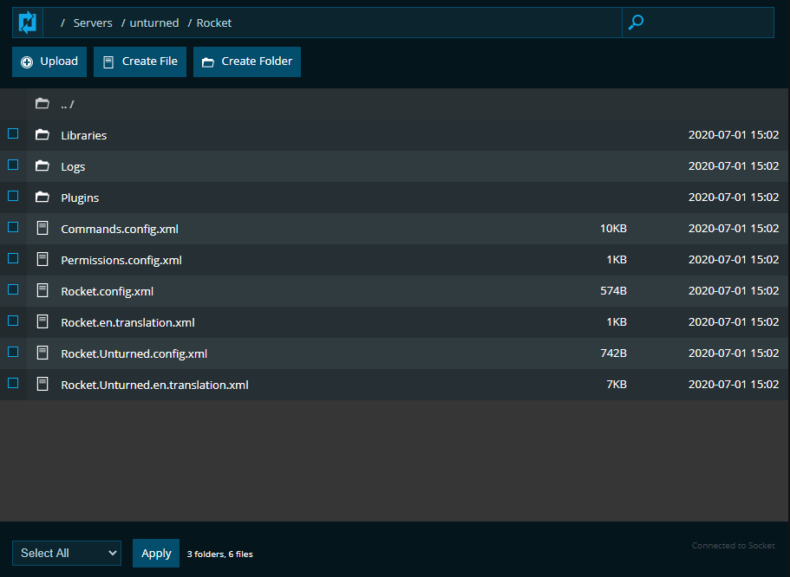Click the magnifier search icon

(x=636, y=23)
